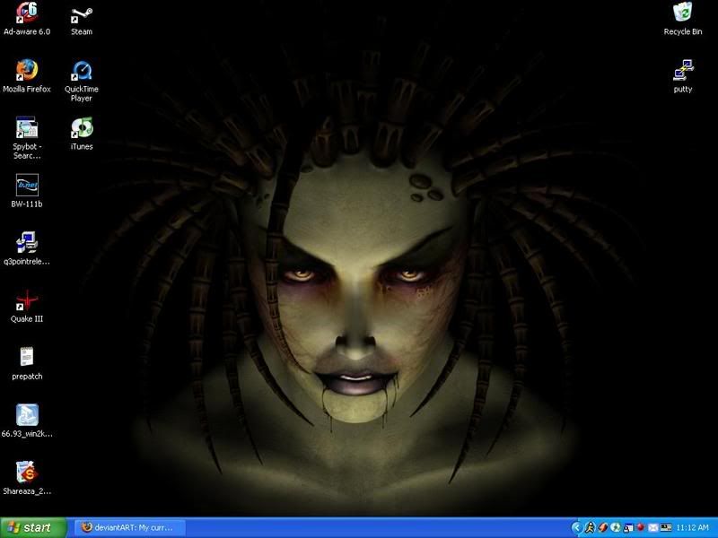Launch QuickTime Player shortcut
718x538 pixels.
pos(82,81)
